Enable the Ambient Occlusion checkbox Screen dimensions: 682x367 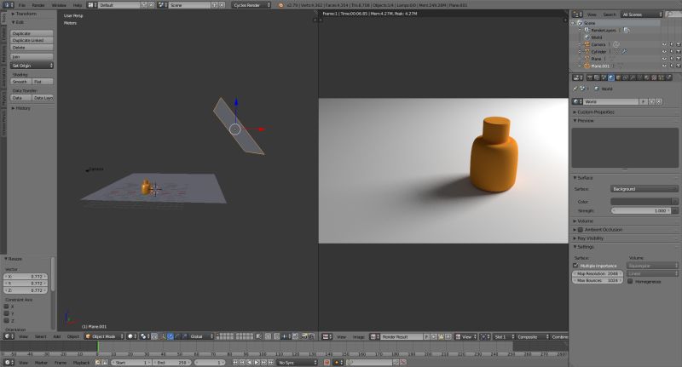[581, 229]
